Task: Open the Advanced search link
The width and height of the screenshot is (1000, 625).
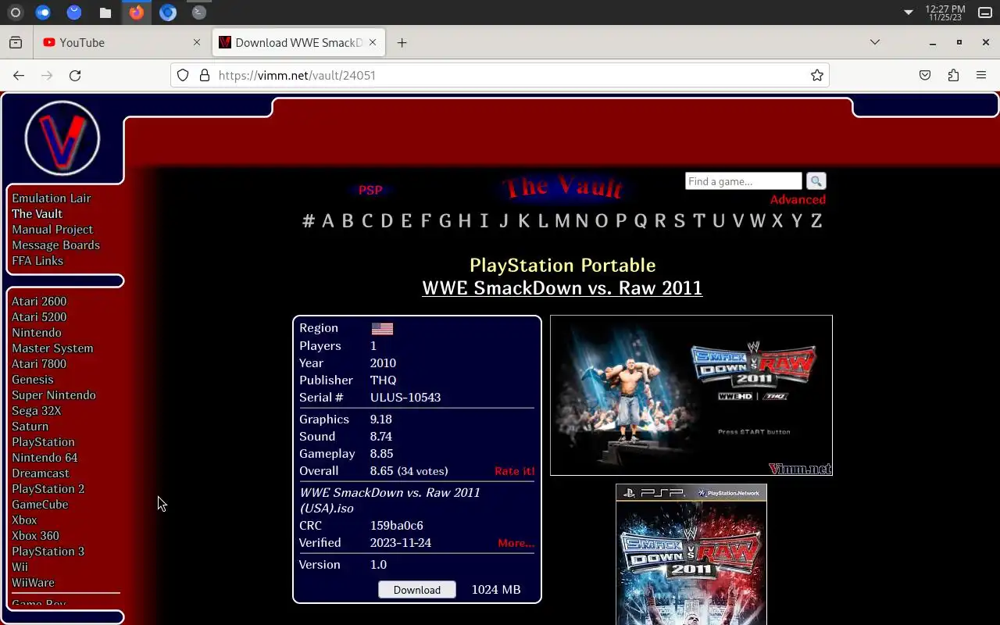Action: pyautogui.click(x=798, y=200)
